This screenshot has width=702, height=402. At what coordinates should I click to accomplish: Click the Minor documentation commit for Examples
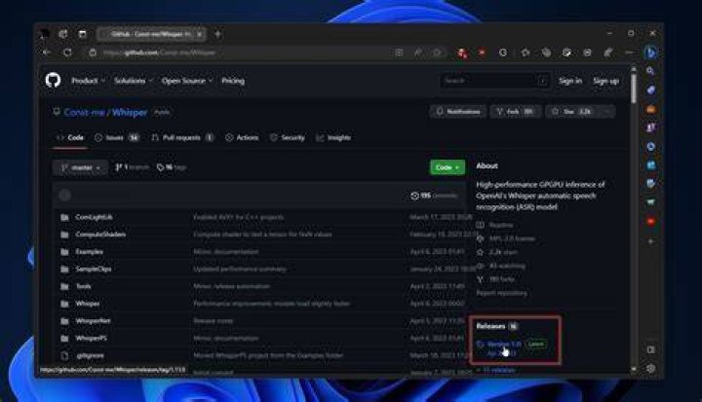tap(225, 252)
